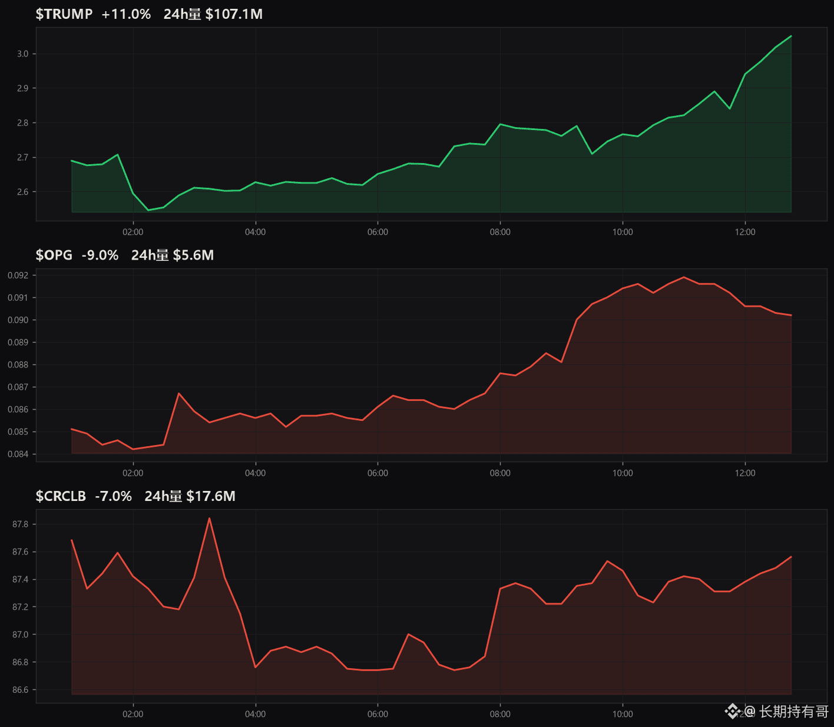Click 08:00 on the $TRUMP time axis
The width and height of the screenshot is (834, 727).
[x=501, y=232]
